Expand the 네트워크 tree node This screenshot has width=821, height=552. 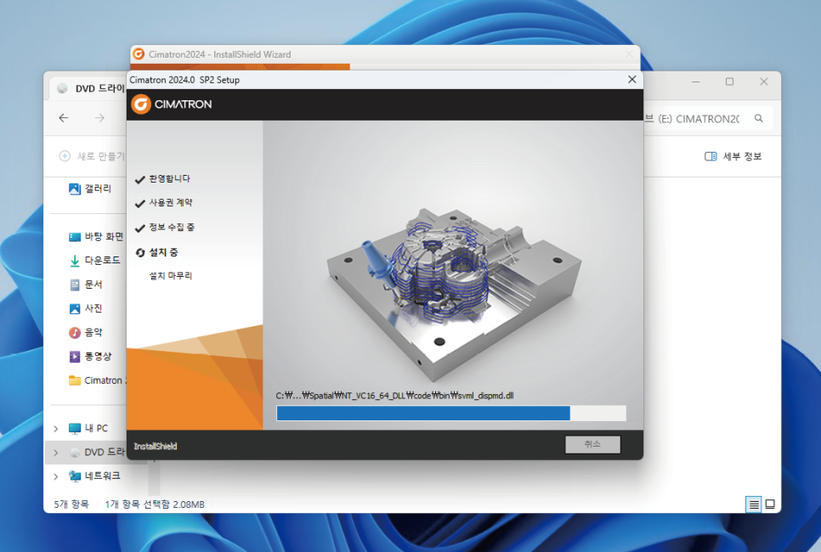click(56, 476)
